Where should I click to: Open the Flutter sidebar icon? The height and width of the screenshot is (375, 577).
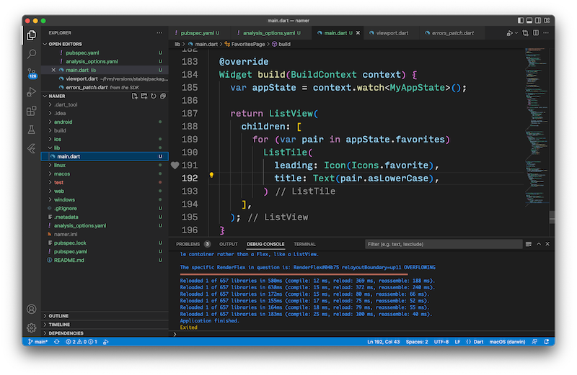point(32,148)
